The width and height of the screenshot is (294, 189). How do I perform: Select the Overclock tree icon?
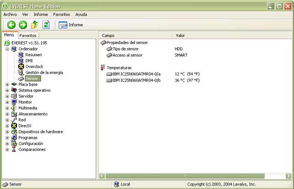pyautogui.click(x=21, y=67)
